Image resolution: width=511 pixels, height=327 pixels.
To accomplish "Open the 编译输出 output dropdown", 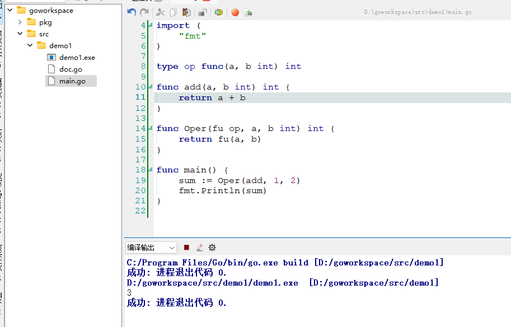I will click(x=151, y=247).
